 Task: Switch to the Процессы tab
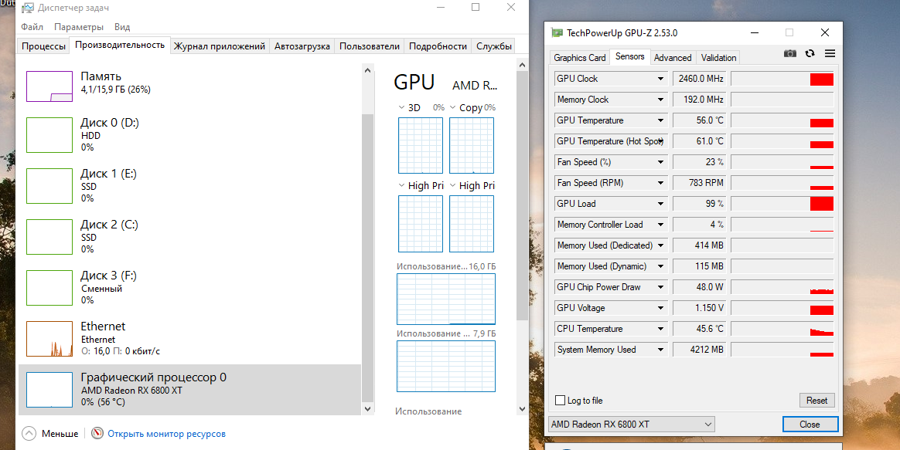coord(43,46)
